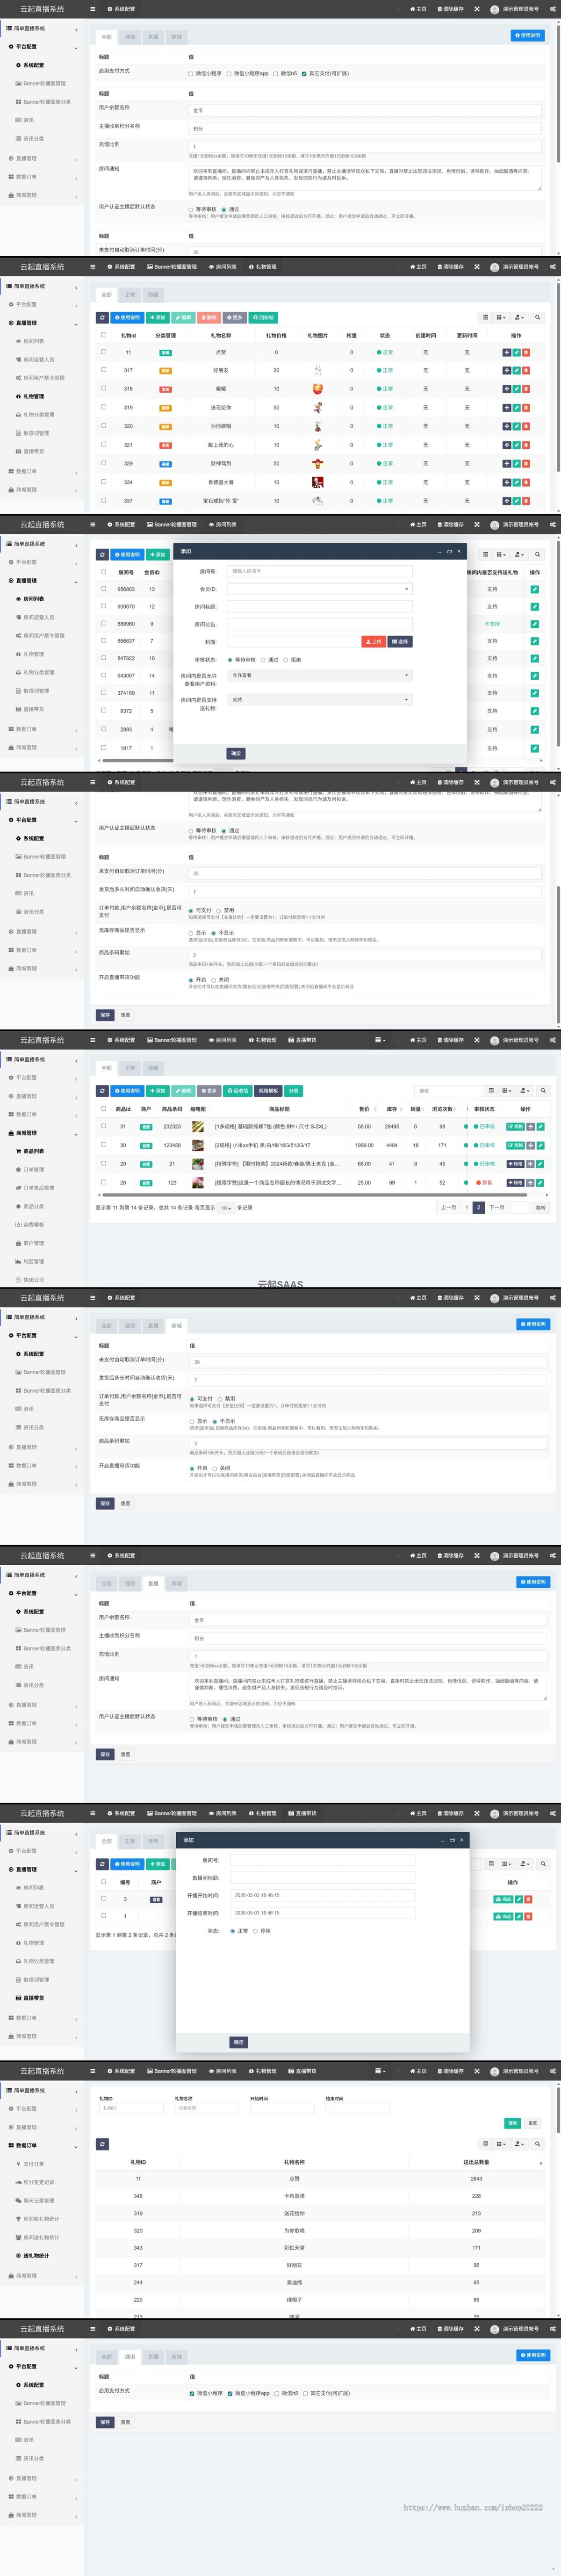
Task: View gift image of gift row 318
Action: pyautogui.click(x=317, y=389)
